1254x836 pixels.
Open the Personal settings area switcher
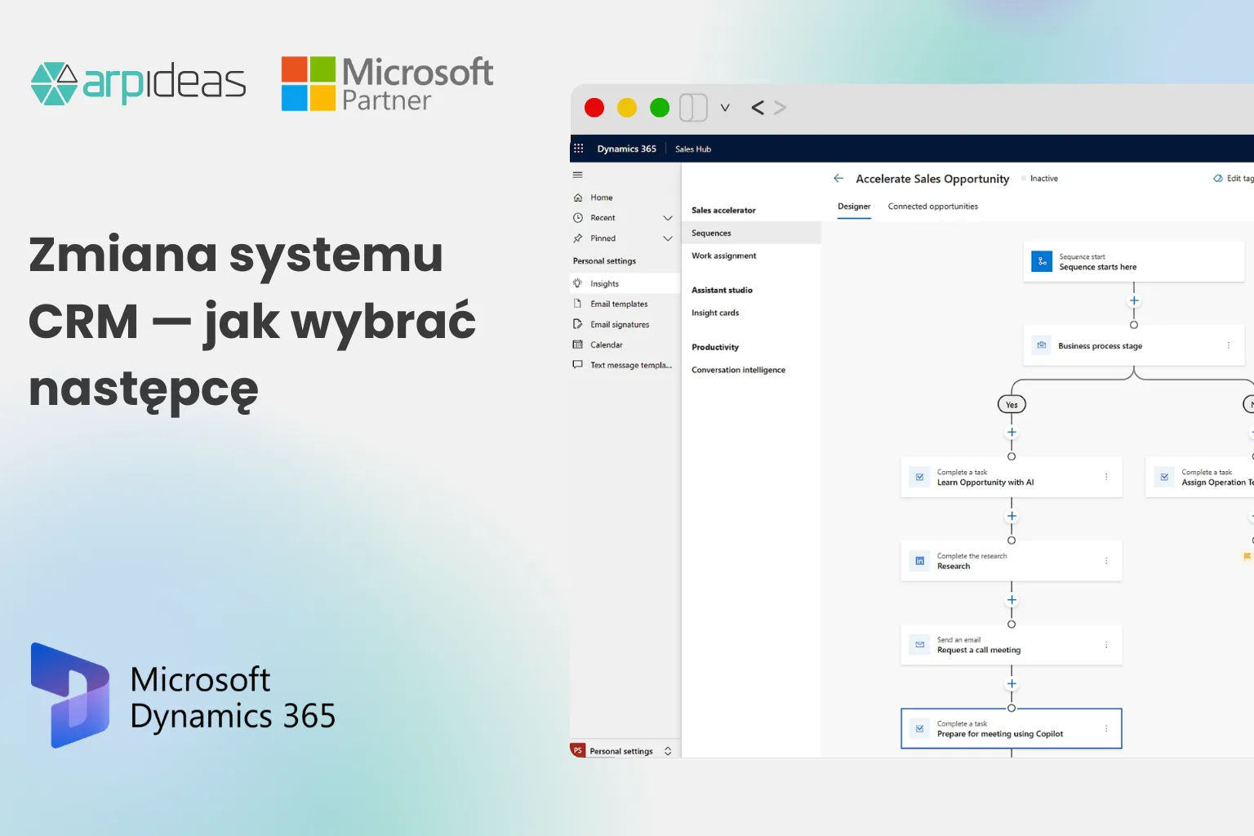coord(625,751)
